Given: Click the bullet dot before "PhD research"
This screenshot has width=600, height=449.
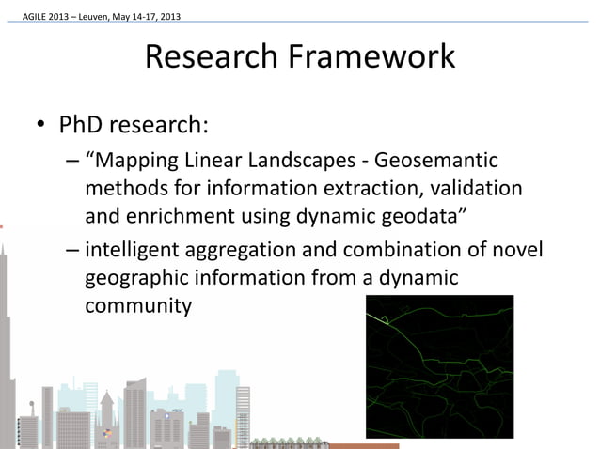Looking at the screenshot, I should pos(42,127).
